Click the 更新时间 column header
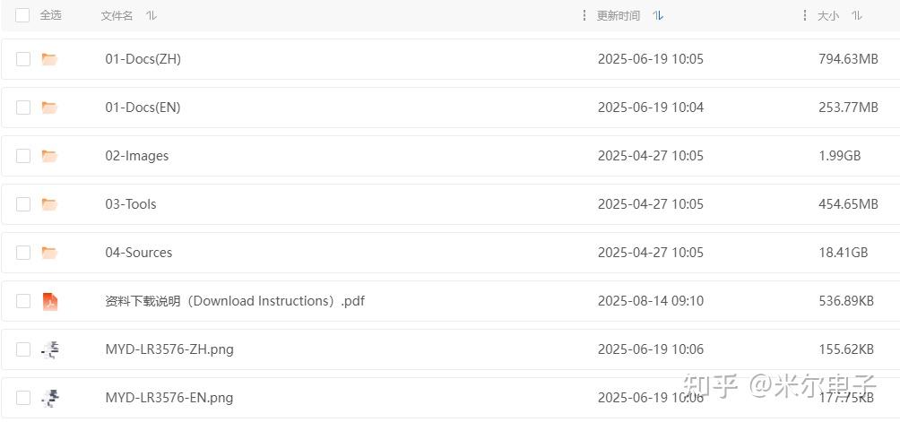The width and height of the screenshot is (900, 422). click(619, 15)
